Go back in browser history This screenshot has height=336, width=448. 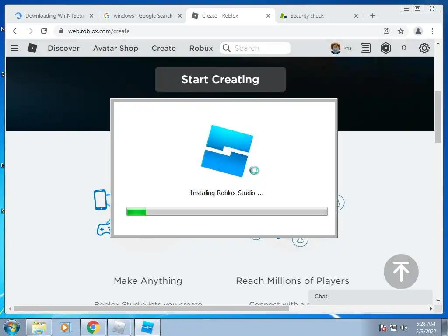click(x=16, y=31)
